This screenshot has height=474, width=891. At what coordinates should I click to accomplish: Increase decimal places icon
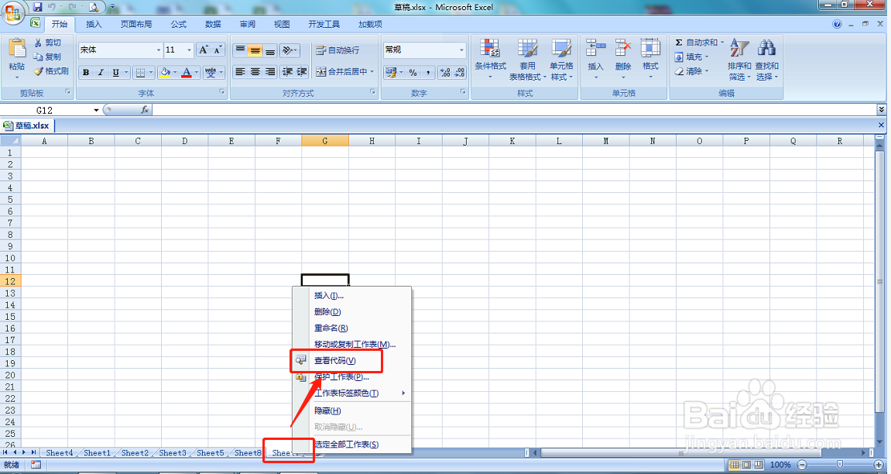[445, 72]
